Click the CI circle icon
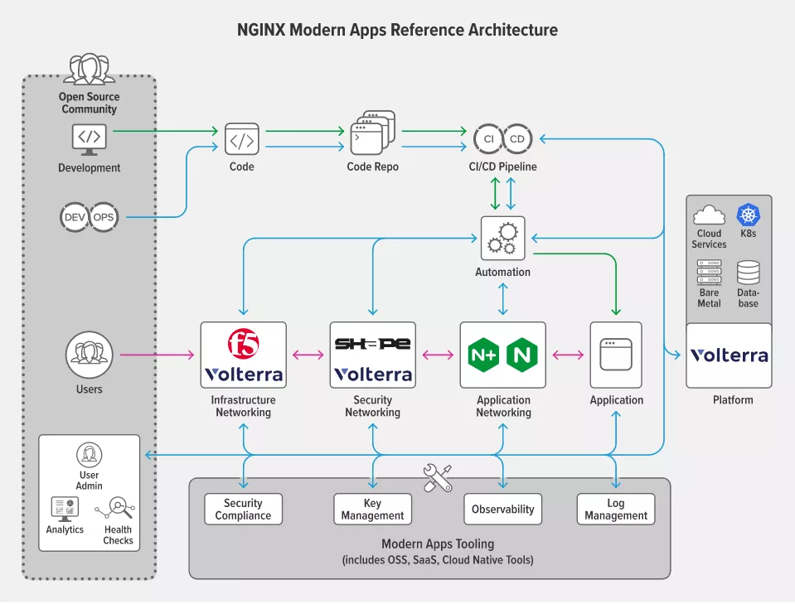The height and width of the screenshot is (604, 795). pyautogui.click(x=488, y=139)
